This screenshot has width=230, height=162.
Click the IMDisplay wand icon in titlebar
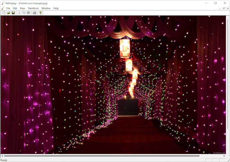(3, 3)
